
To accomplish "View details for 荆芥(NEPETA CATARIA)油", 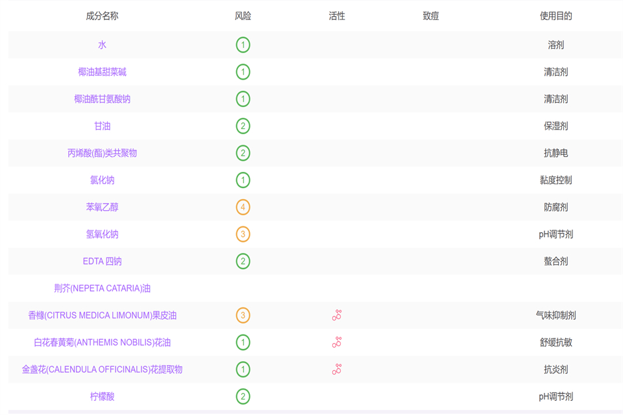I will click(102, 289).
